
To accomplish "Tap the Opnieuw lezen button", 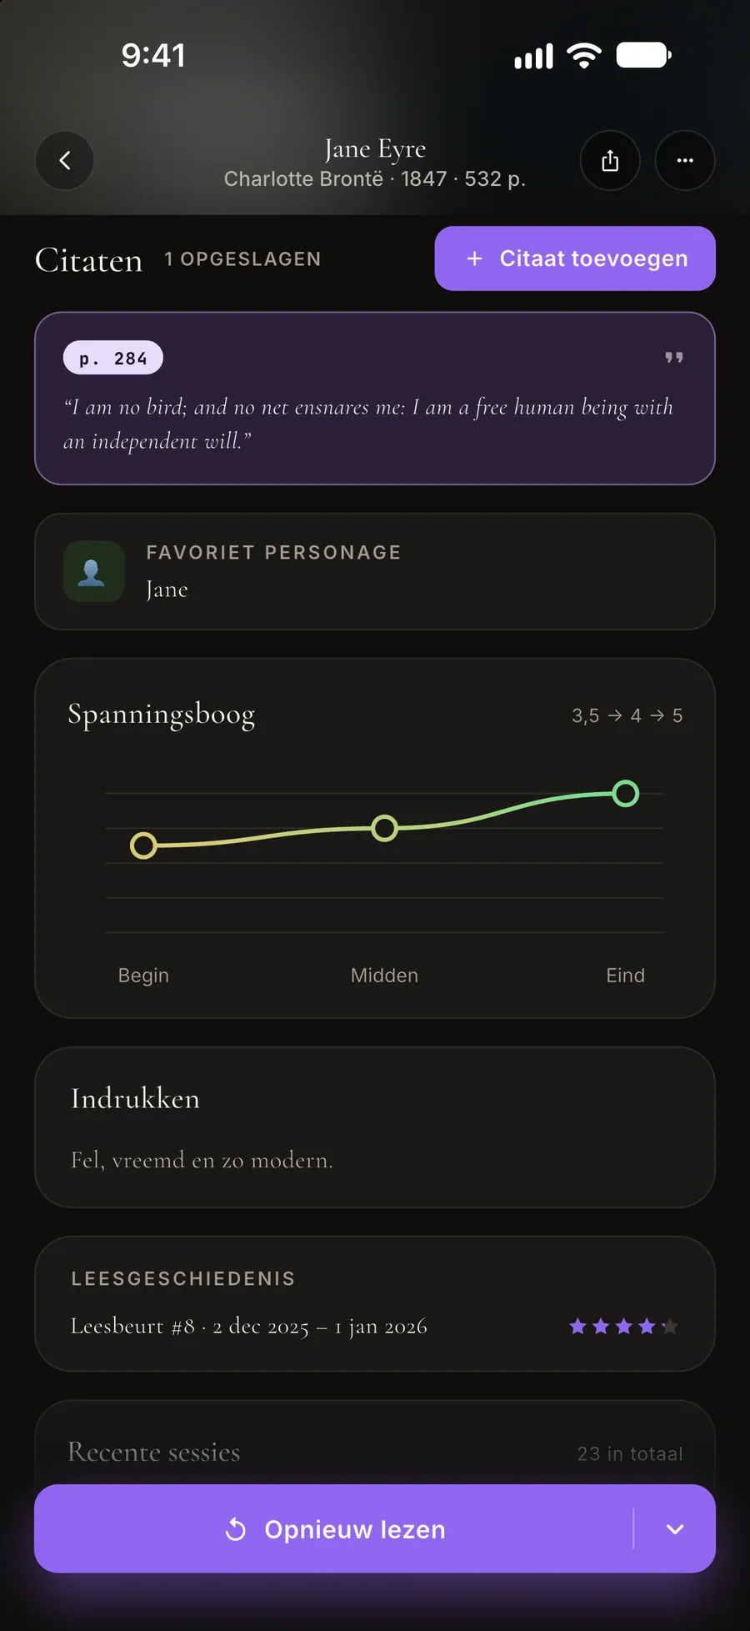I will (335, 1528).
